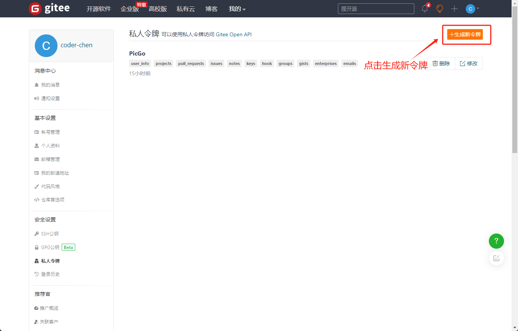518x331 pixels.
Task: Select 私人令牌 in sidebar
Action: (x=50, y=261)
